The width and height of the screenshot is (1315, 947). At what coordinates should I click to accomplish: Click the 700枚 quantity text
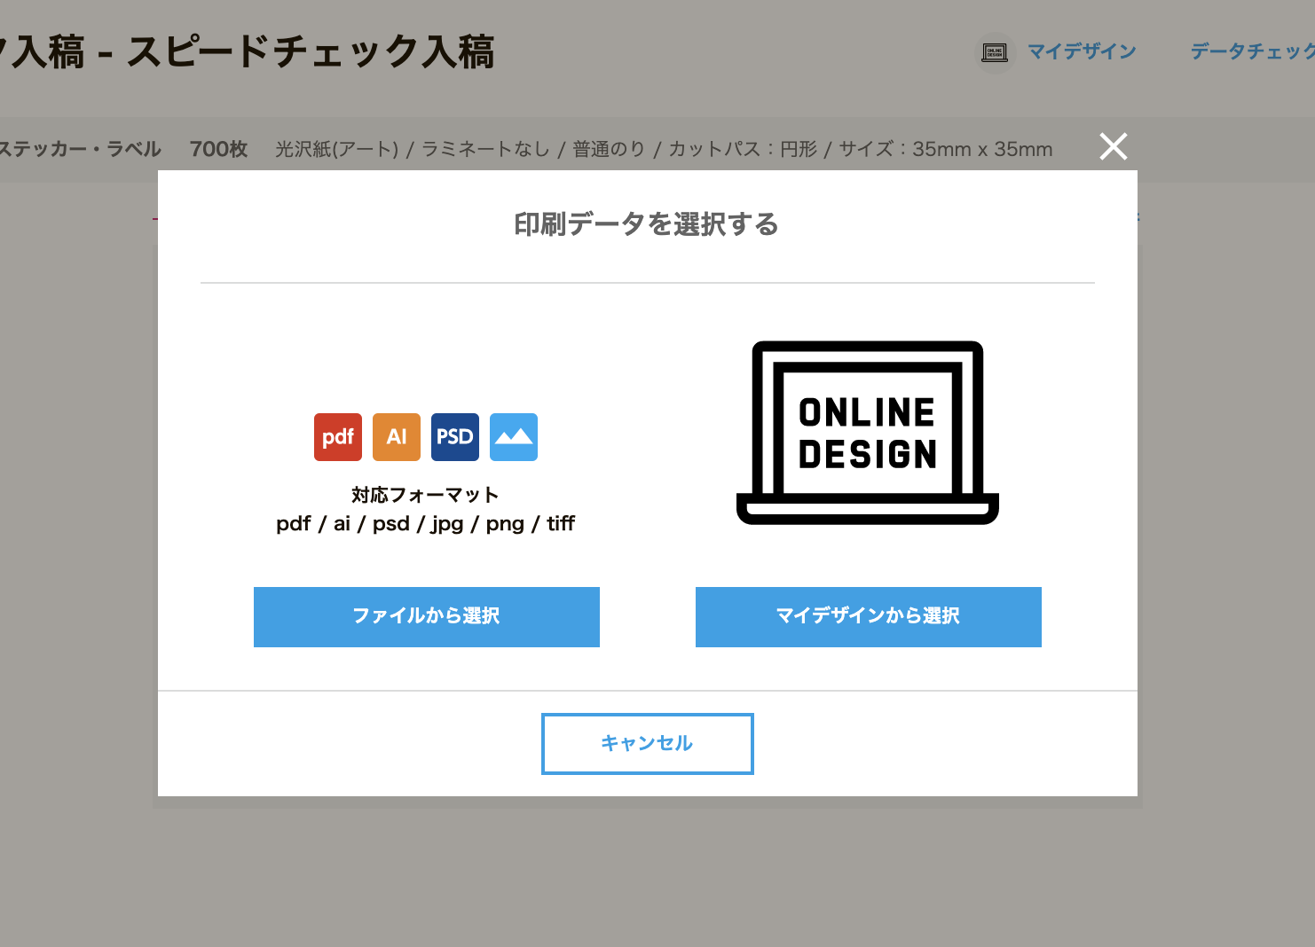point(218,149)
